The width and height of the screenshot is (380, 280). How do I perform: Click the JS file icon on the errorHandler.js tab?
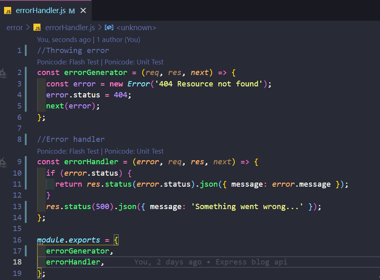coord(7,11)
